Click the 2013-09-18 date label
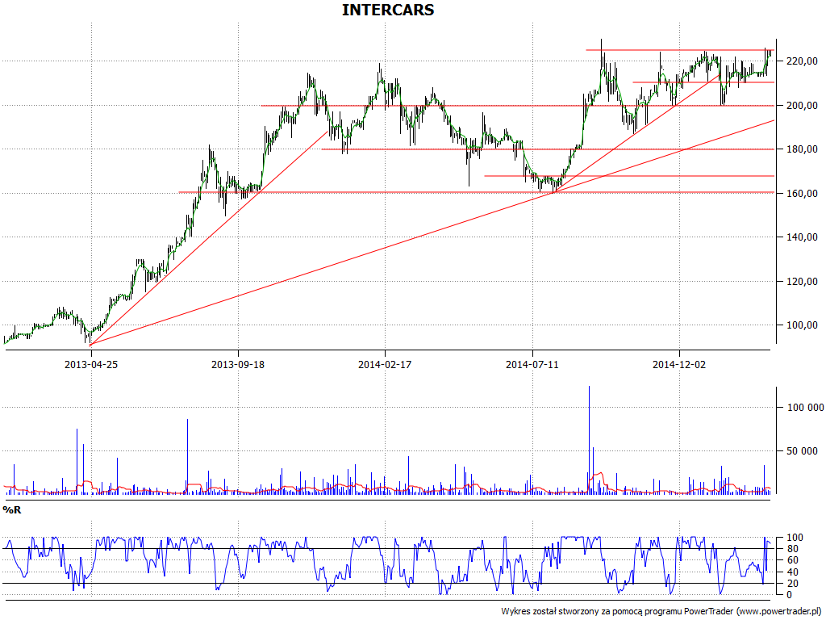Image resolution: width=826 pixels, height=620 pixels. [x=238, y=364]
